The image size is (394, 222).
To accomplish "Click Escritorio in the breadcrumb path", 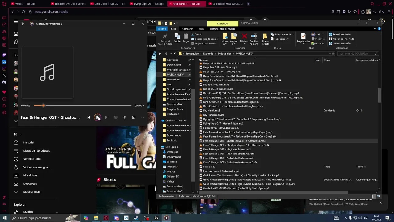I will click(x=208, y=54).
